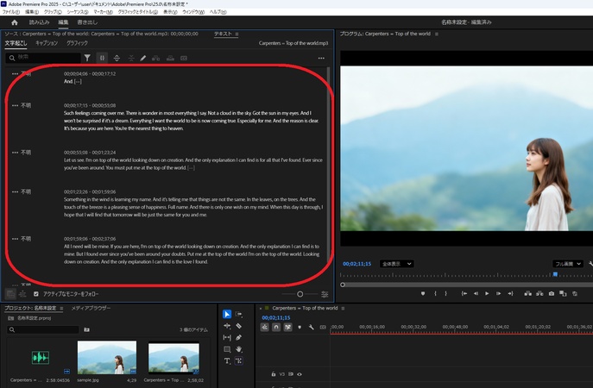Select the Pen tool
The height and width of the screenshot is (388, 593).
point(238,338)
